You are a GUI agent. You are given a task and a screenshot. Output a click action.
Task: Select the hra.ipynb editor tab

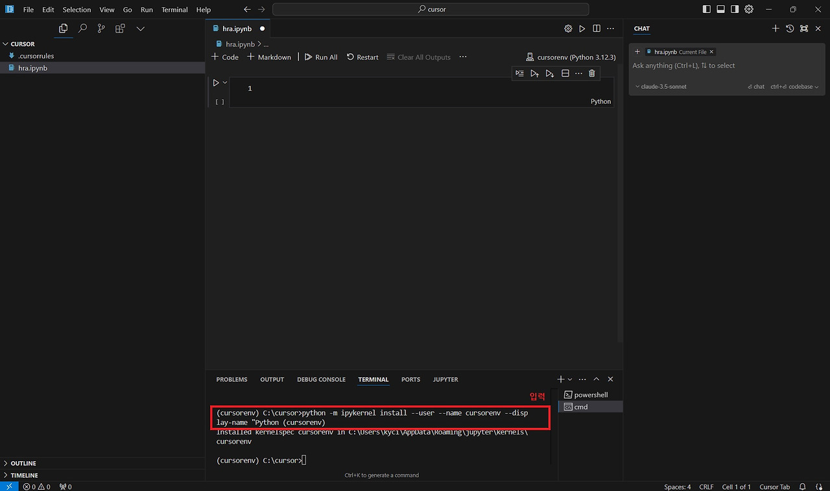click(x=237, y=29)
